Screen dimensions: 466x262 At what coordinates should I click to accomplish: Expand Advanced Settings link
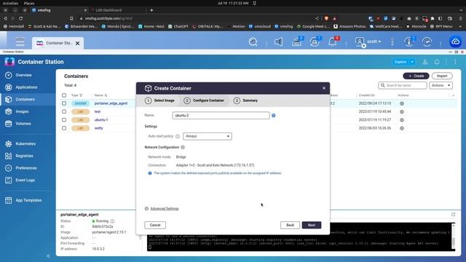tap(165, 209)
